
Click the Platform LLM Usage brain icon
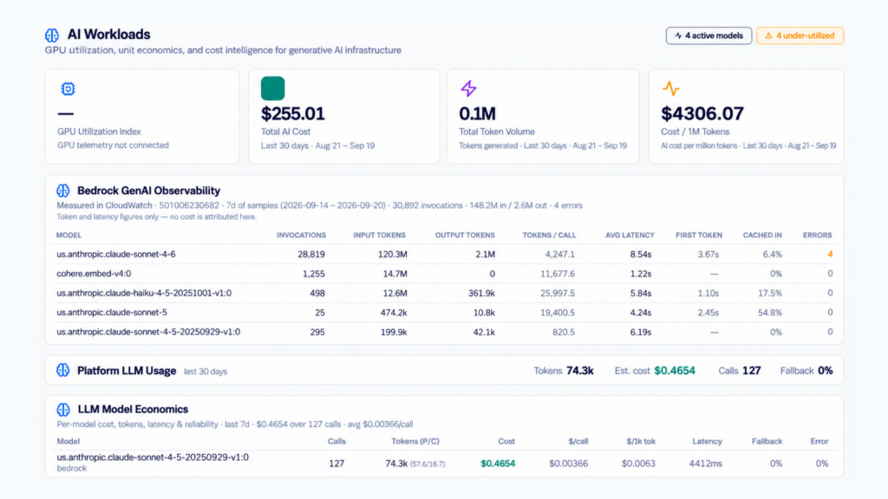coord(63,371)
